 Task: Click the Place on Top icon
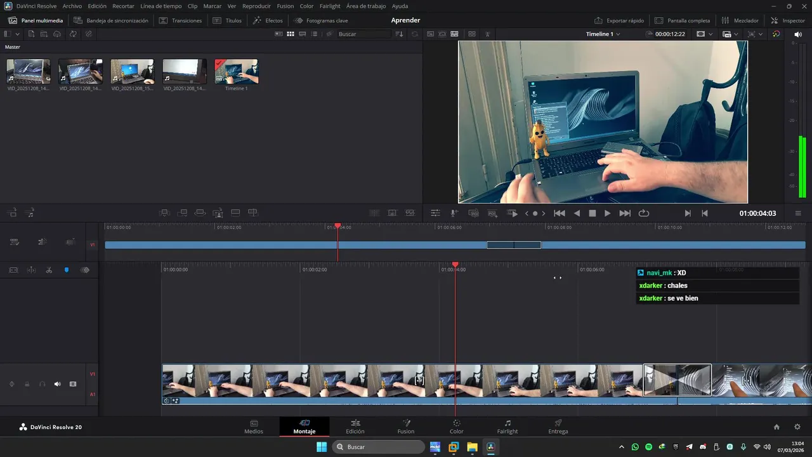click(x=235, y=213)
